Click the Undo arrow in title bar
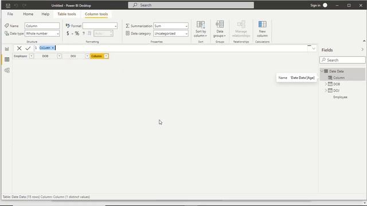Screen dimensions: 367x206 16,5
